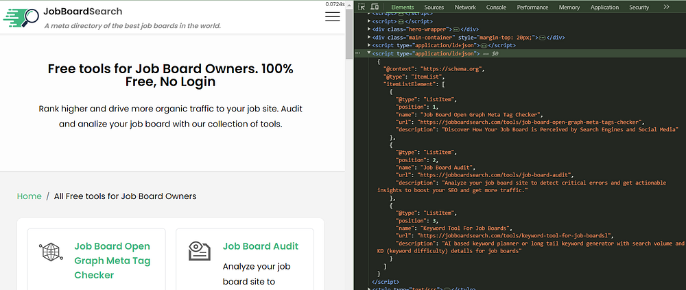This screenshot has width=686, height=290.
Task: Open the Job Board Open Graph Meta Tag Checker link
Action: pyautogui.click(x=112, y=261)
